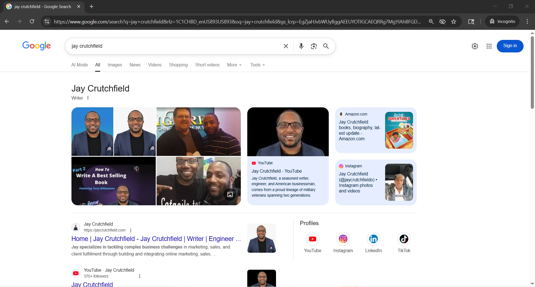Switch to the News tab
Screen dimensions: 535x287
135,65
